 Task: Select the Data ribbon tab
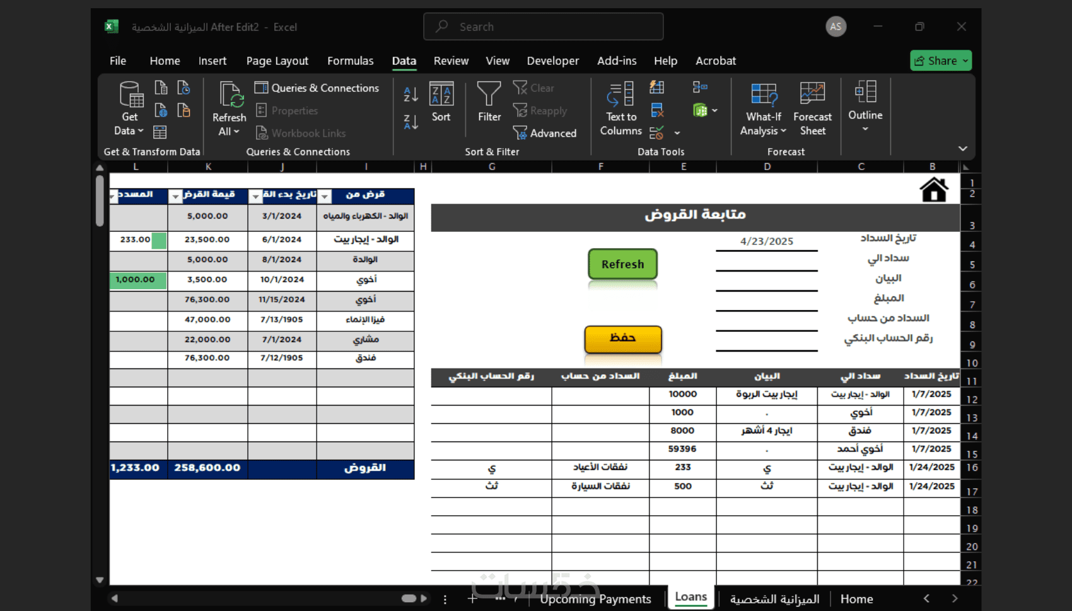click(x=404, y=61)
